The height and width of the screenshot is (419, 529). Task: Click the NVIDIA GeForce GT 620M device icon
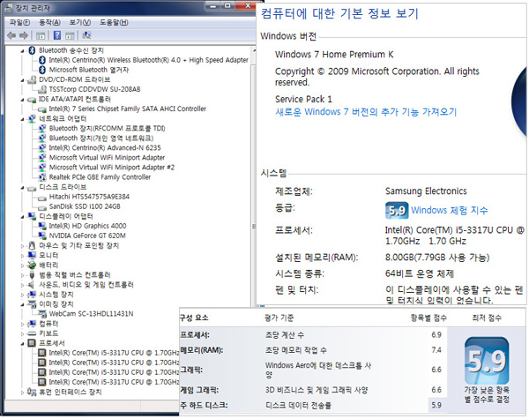(42, 236)
